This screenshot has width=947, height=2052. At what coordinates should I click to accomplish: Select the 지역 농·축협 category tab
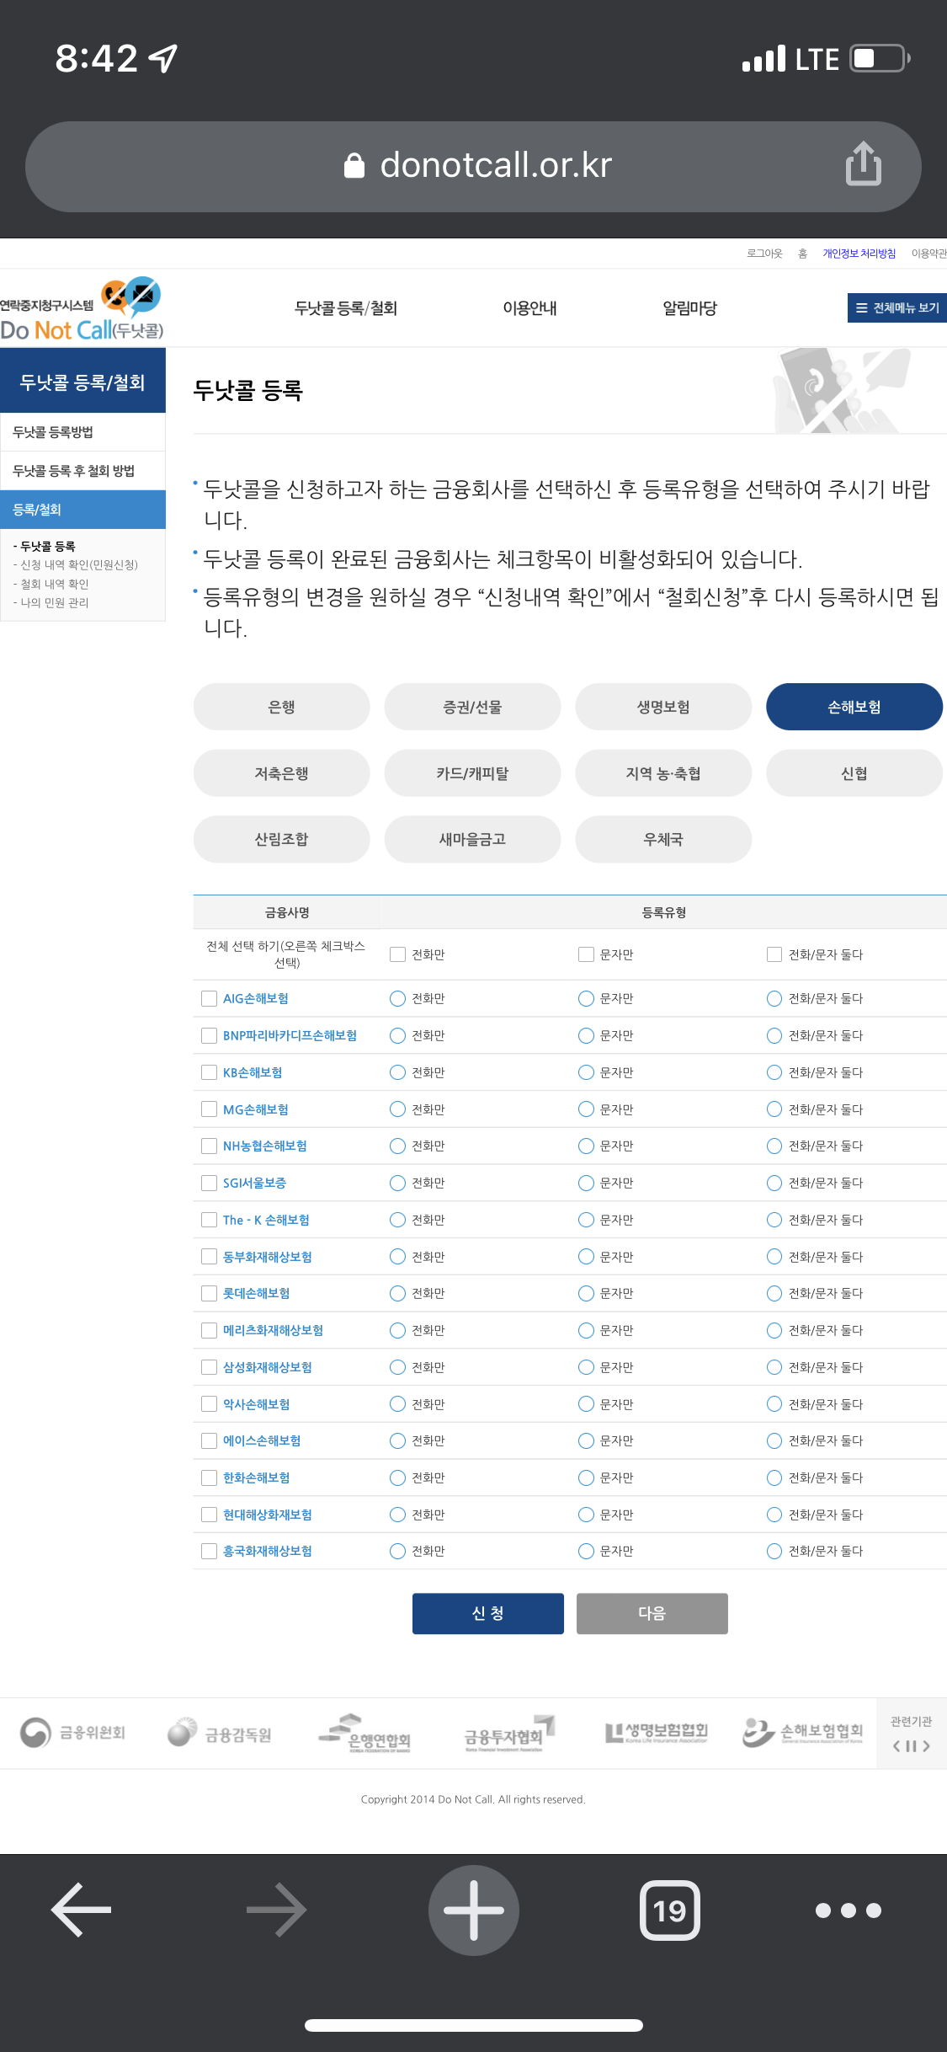pyautogui.click(x=663, y=773)
